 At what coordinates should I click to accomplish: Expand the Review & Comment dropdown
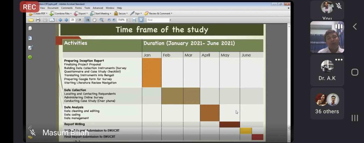tap(158, 14)
